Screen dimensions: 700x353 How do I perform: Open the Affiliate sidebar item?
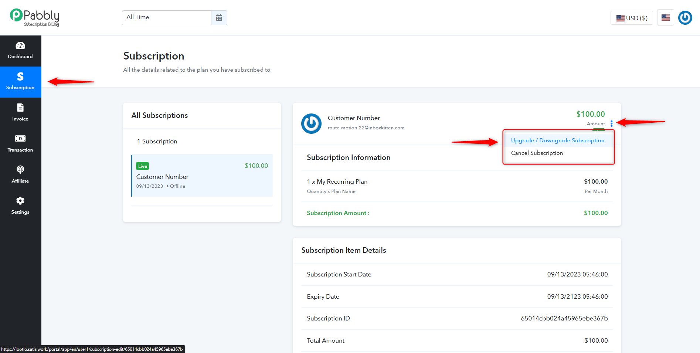[20, 175]
